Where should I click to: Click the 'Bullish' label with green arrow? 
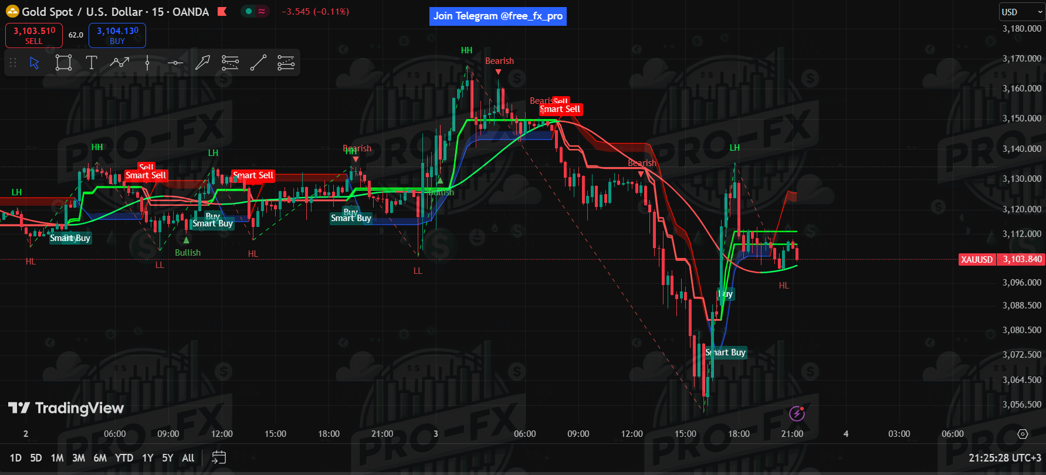188,253
